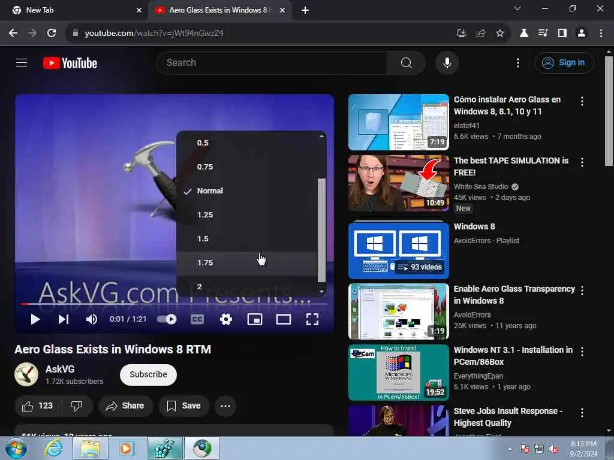Open a new browser tab with plus
Image resolution: width=614 pixels, height=460 pixels.
pos(305,10)
